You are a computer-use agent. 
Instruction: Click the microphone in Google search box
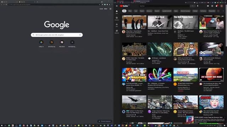tap(80, 35)
